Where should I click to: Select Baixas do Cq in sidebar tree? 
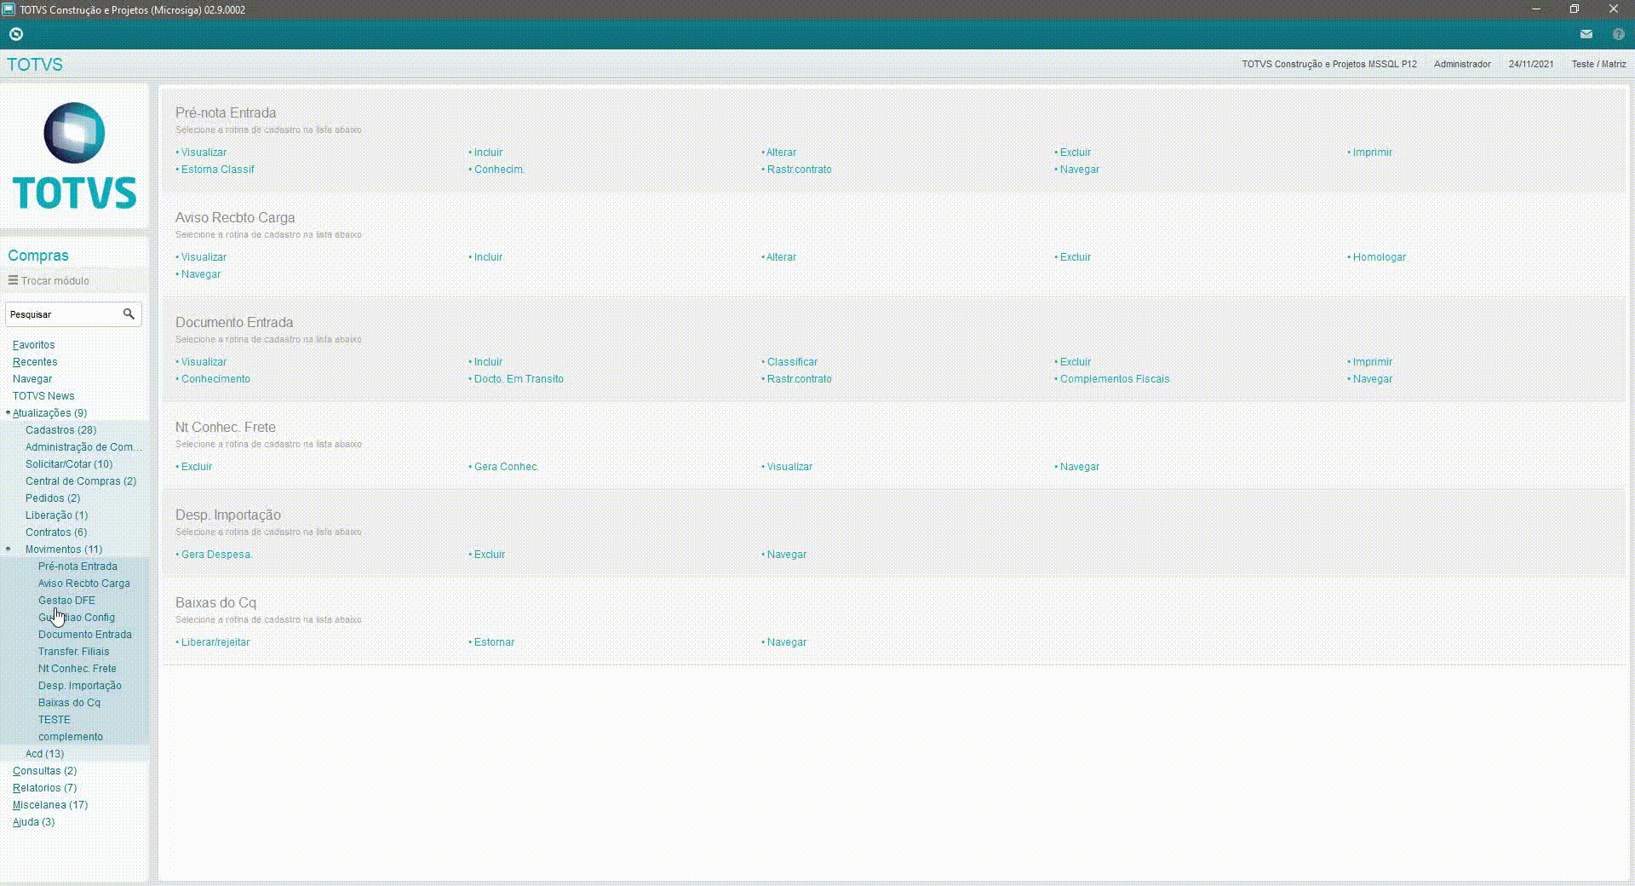point(69,703)
